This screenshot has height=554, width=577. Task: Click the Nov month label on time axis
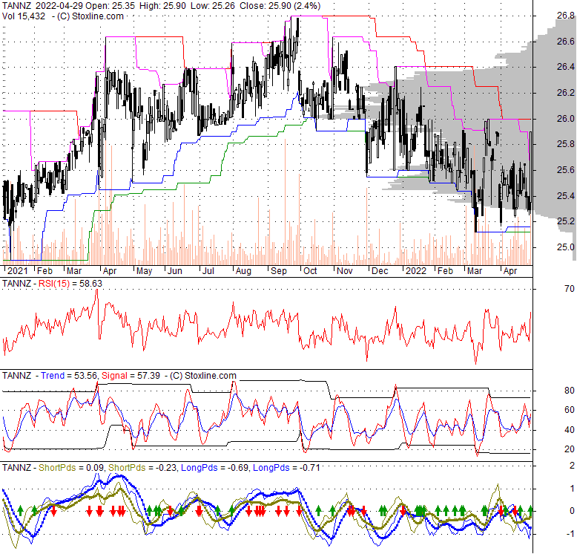coord(345,271)
